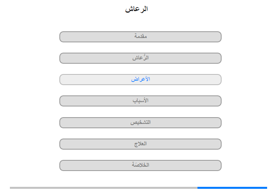277x190 pixels.
Task: Seek to the remaining gray progress segment
Action: [x=103, y=188]
